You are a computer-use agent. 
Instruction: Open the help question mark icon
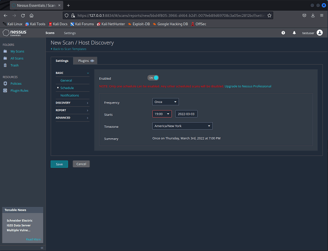tap(283, 33)
